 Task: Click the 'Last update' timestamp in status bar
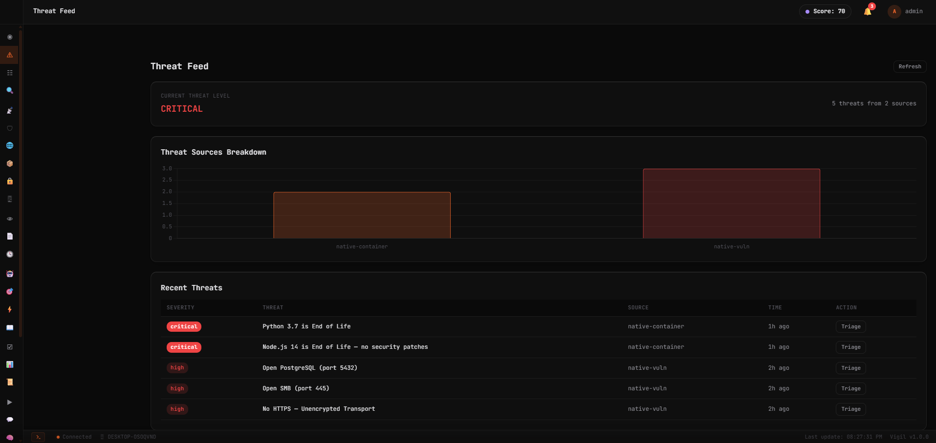843,437
